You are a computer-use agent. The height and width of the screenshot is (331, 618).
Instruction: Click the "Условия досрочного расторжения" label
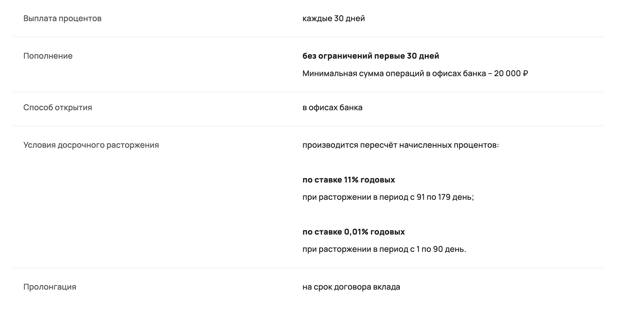[x=91, y=145]
